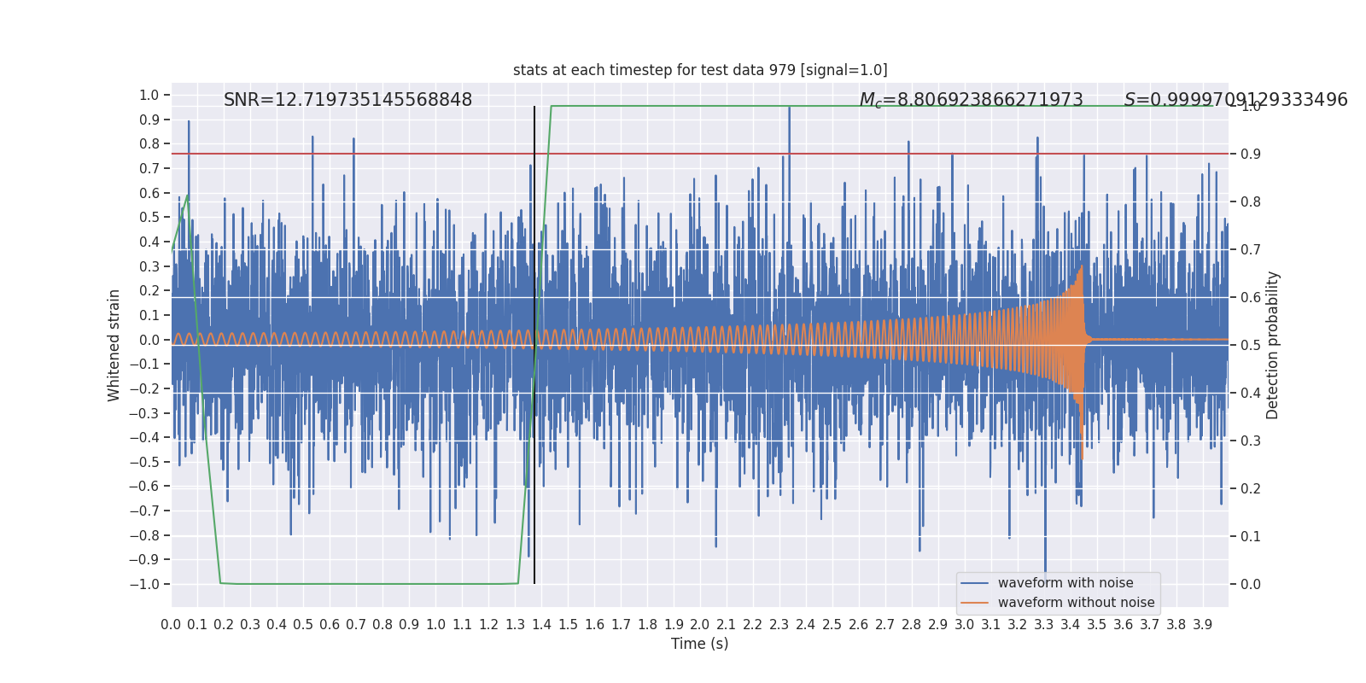Click the 'Whitened strain' y-axis label

coord(114,345)
